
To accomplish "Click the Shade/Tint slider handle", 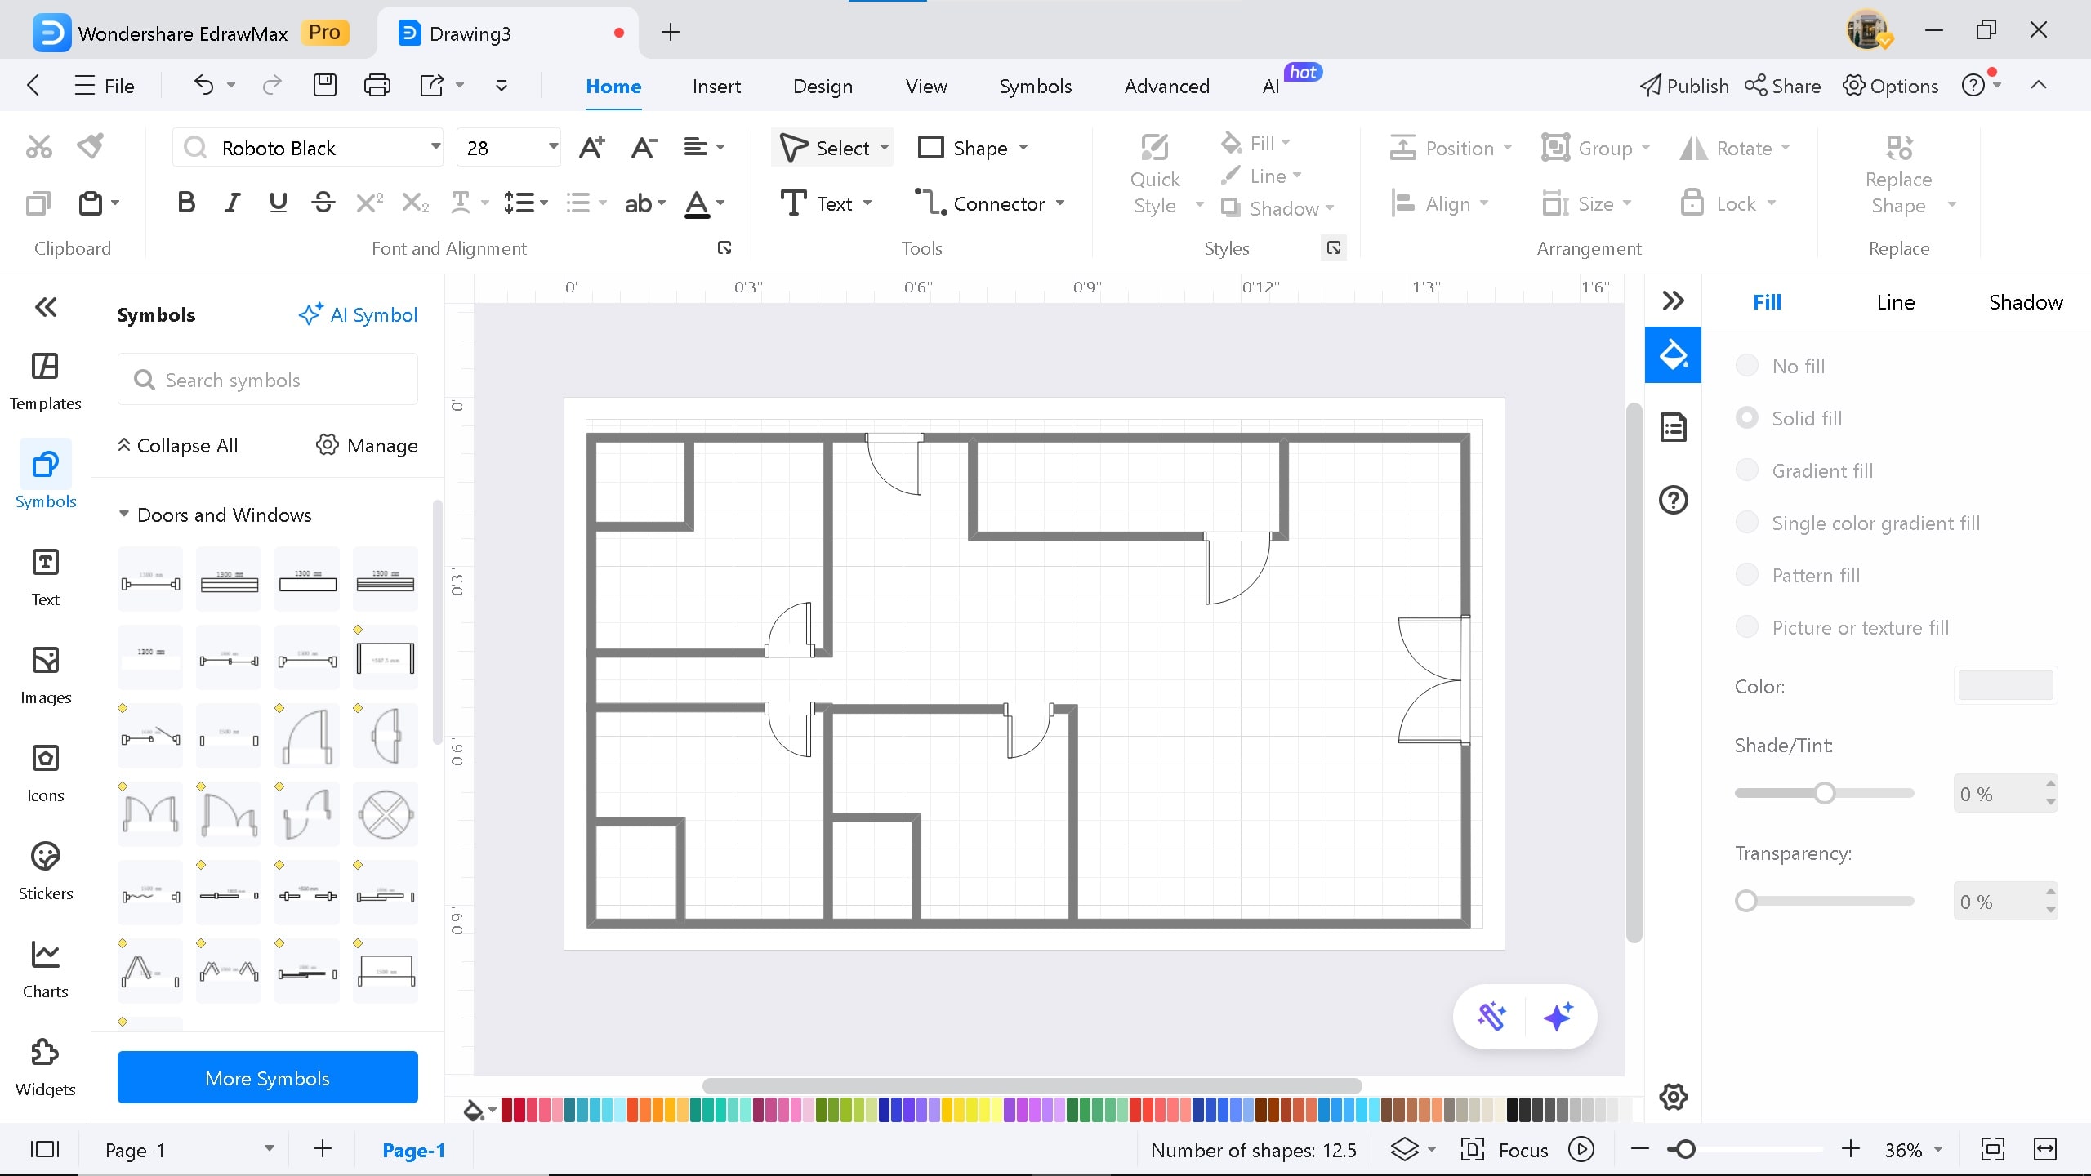I will [1824, 793].
